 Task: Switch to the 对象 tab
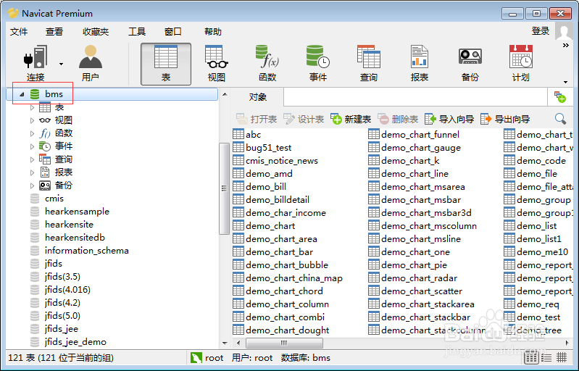(x=257, y=97)
